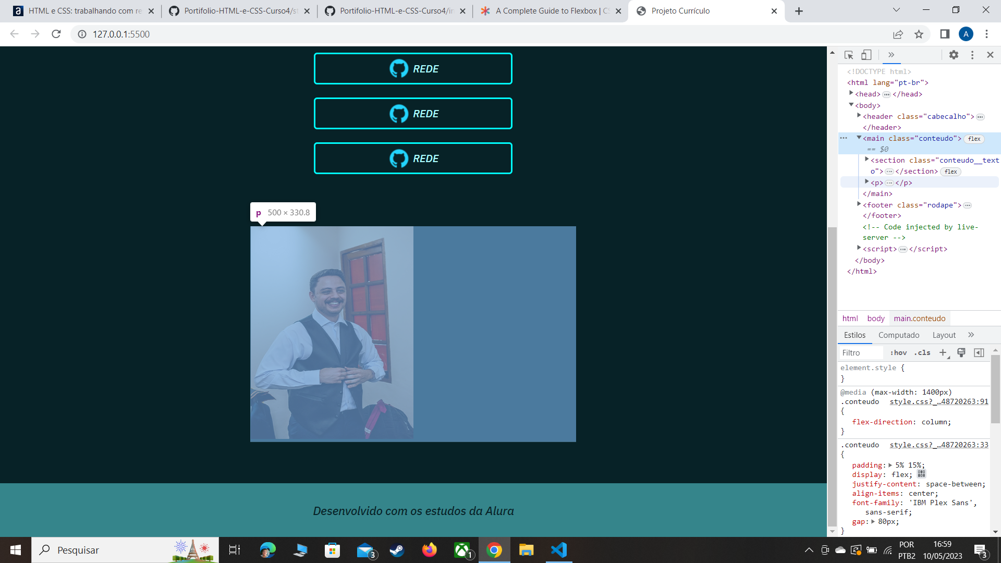Select the body breadcrumb
The width and height of the screenshot is (1001, 563).
[x=876, y=319]
